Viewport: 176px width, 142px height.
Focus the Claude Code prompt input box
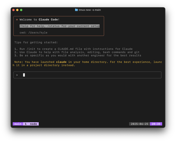tap(87, 75)
